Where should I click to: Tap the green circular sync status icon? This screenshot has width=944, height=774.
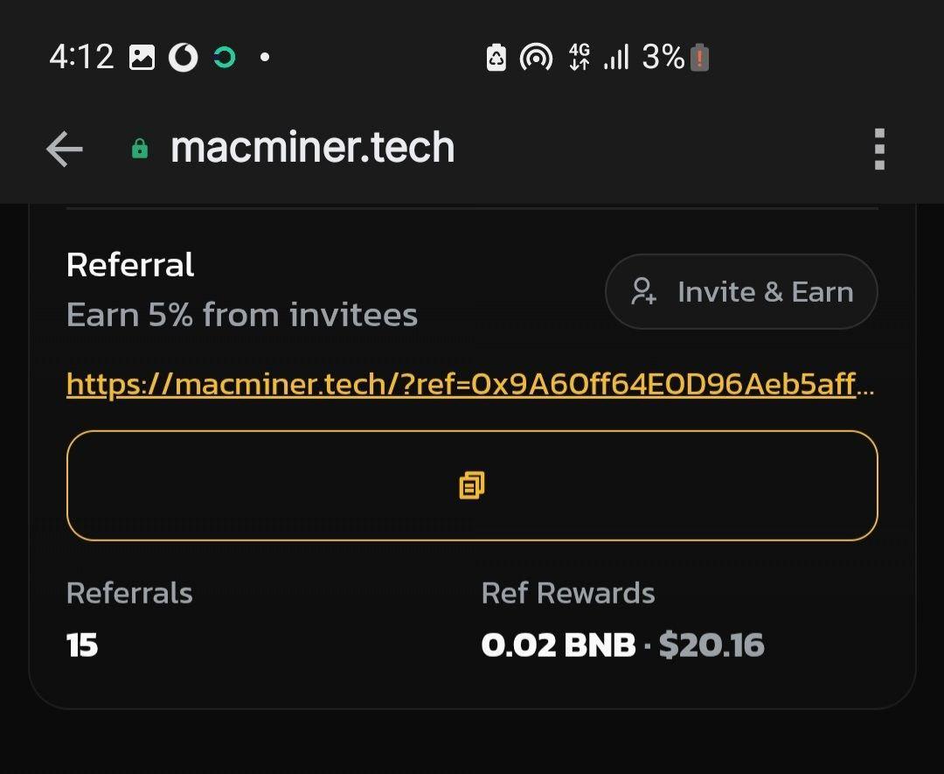(x=225, y=59)
